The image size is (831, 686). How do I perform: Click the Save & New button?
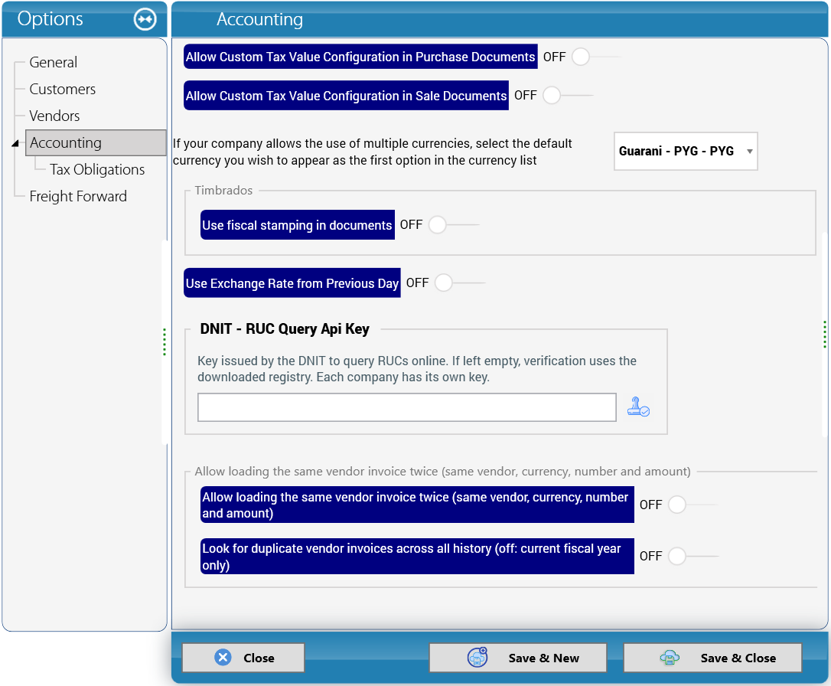(x=518, y=658)
